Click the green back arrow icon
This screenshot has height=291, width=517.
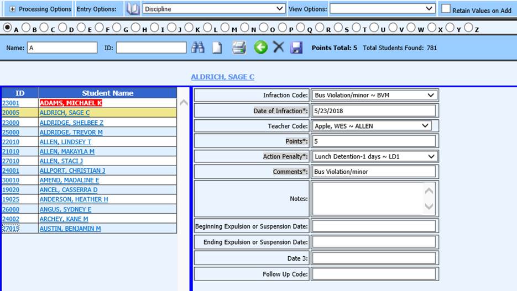(x=260, y=48)
